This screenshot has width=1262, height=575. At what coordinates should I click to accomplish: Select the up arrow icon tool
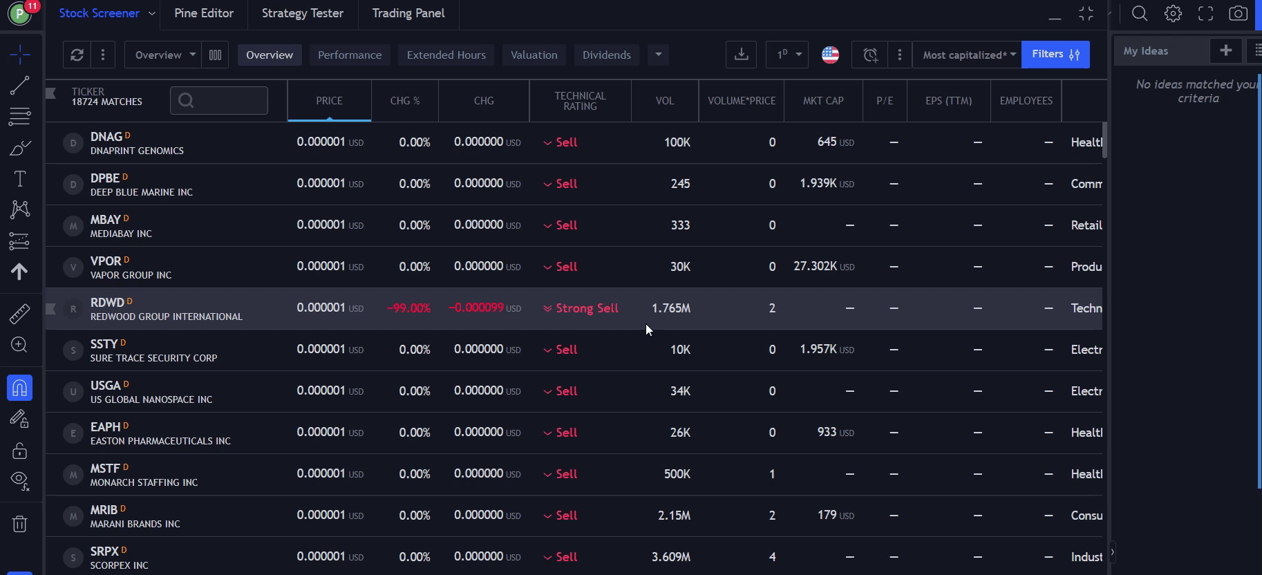click(x=19, y=272)
